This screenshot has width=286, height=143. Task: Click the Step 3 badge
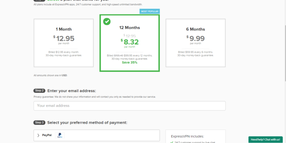coord(39,122)
